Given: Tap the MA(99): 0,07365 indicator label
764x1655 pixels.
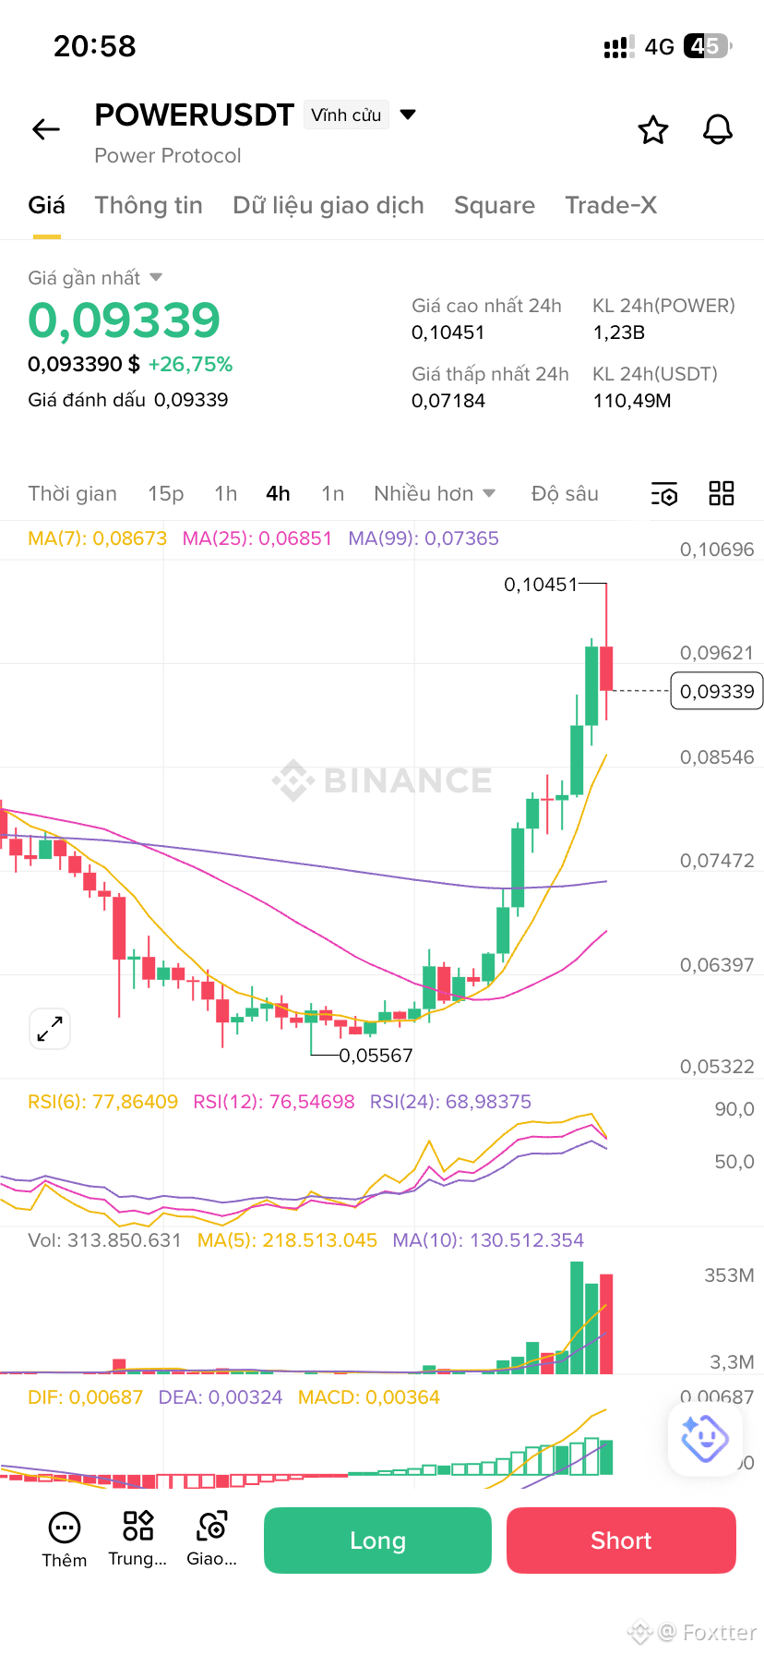Looking at the screenshot, I should click(424, 538).
